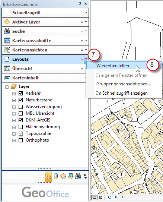This screenshot has height=202, width=163.
Task: Click the double chevron on Layouts
Action: click(82, 59)
